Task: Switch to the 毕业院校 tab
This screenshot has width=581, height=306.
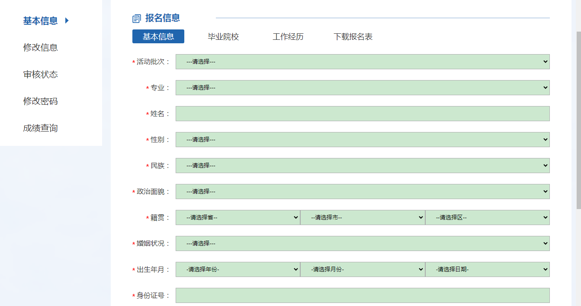Action: pos(223,37)
